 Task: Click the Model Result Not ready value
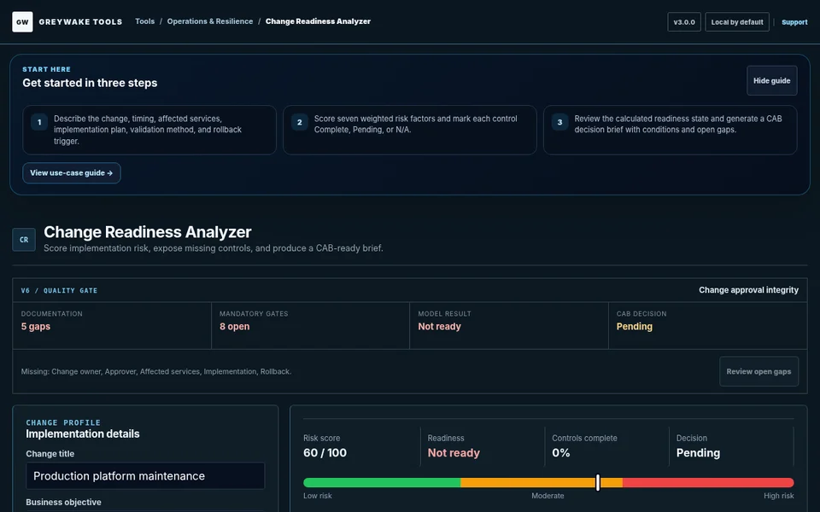coord(439,327)
